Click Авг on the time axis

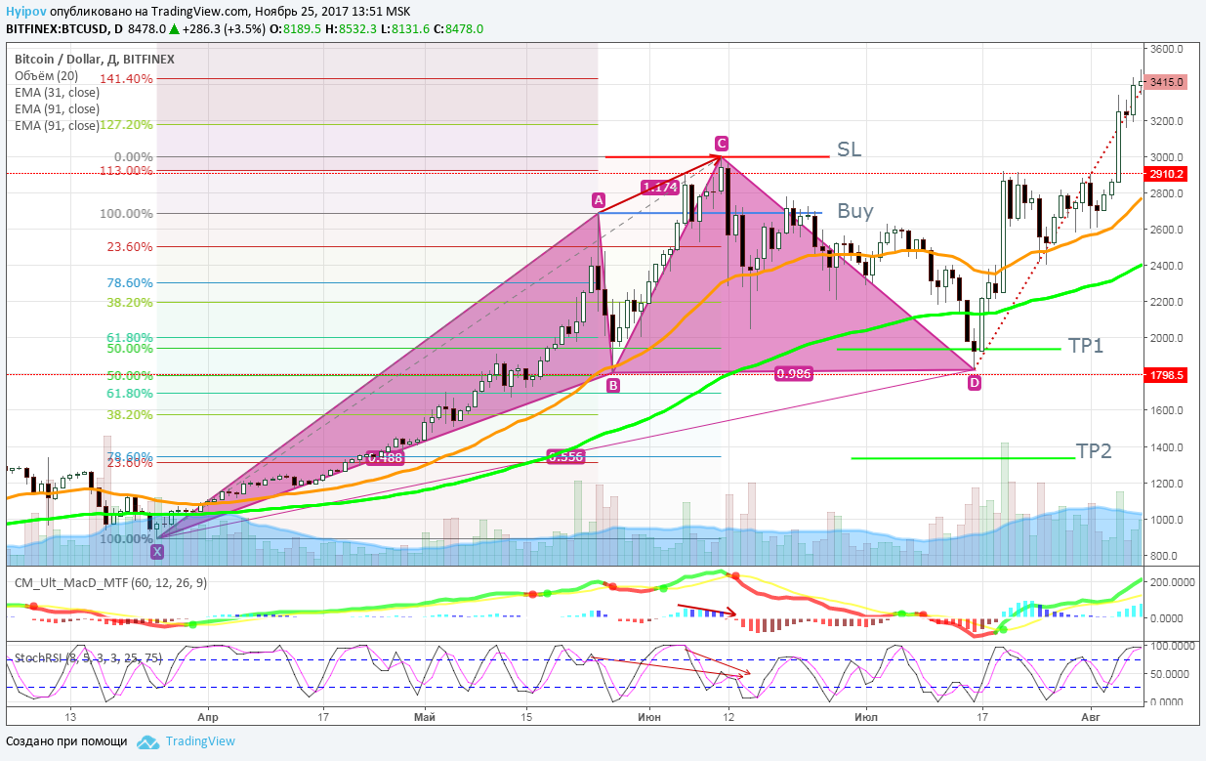1091,715
